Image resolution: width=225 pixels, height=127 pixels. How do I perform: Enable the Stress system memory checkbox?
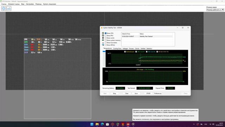pos(105,40)
